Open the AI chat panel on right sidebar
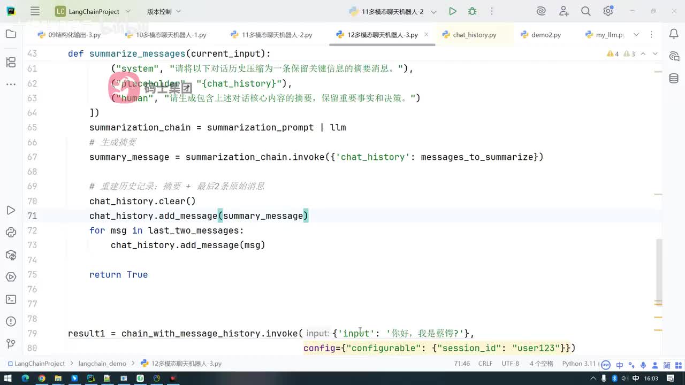 coord(674,57)
